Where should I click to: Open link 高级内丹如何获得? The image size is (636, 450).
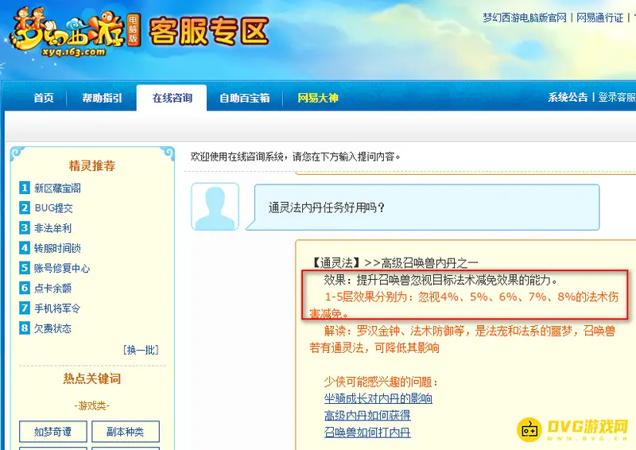367,416
